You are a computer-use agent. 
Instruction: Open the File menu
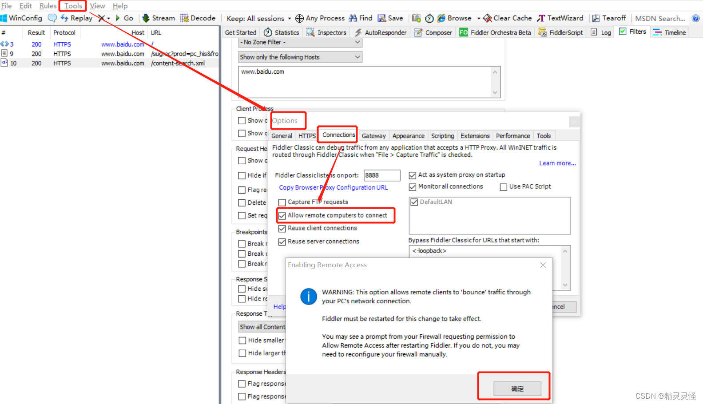coord(6,6)
